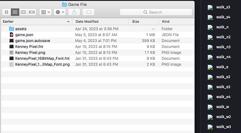Click the Edit Tags toolbar button
Viewport: 241px width, 133px height.
(88, 12)
